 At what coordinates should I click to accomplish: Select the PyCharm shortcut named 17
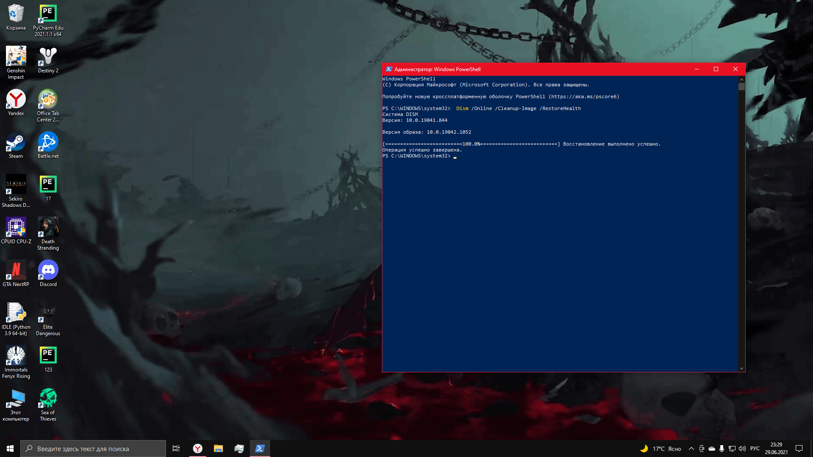pyautogui.click(x=48, y=188)
